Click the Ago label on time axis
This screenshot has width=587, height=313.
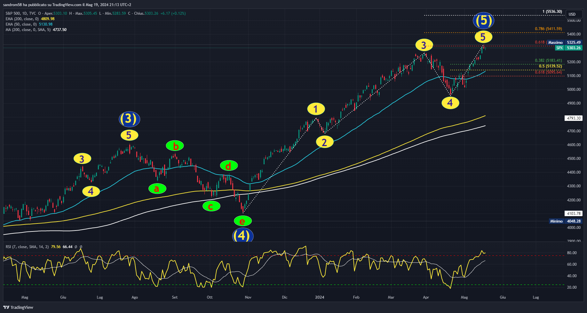point(135,297)
